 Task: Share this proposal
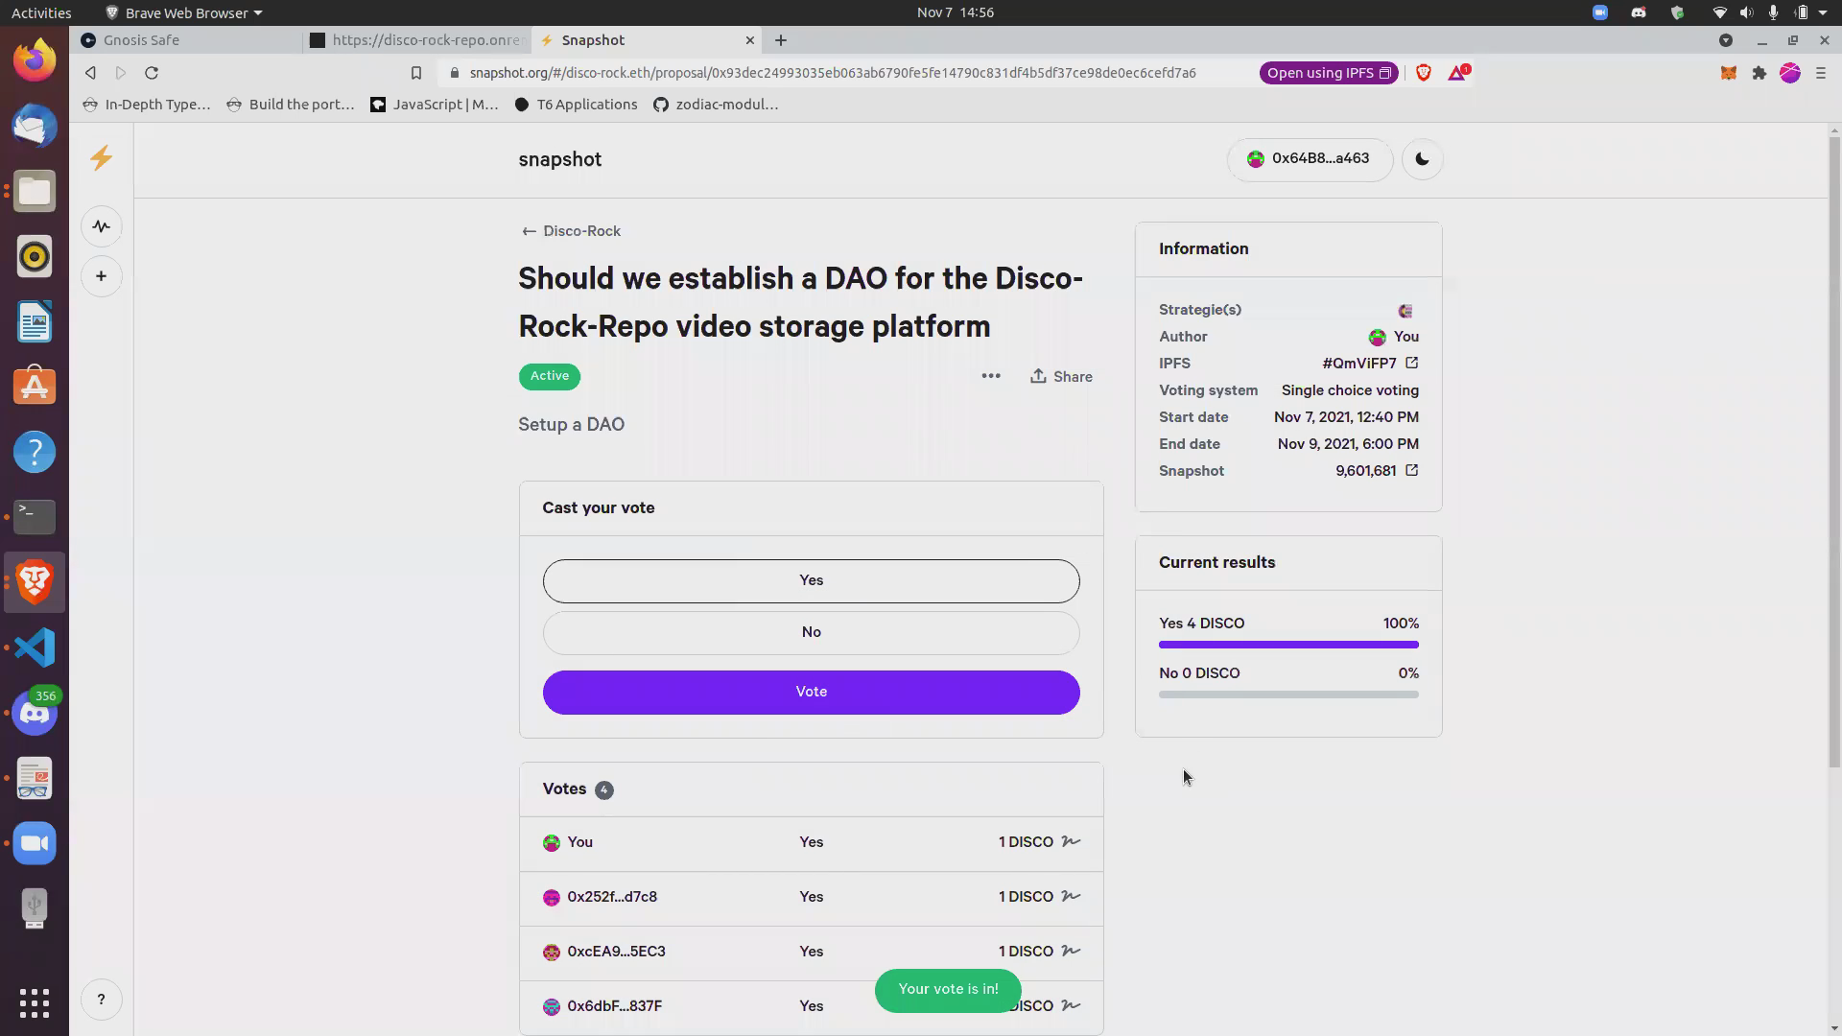tap(1061, 376)
